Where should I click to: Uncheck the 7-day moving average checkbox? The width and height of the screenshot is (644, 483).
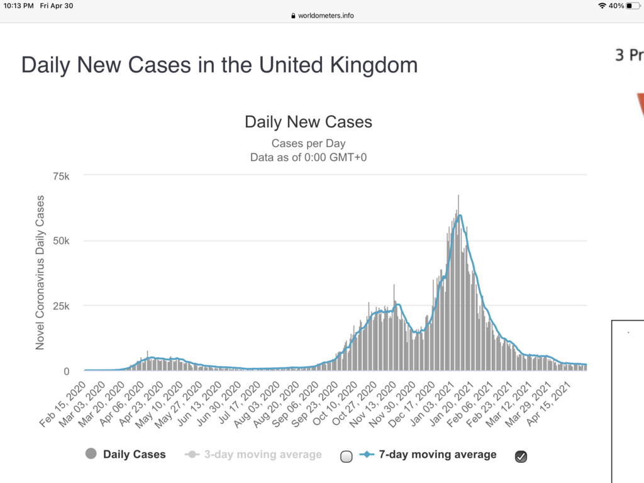click(x=521, y=457)
